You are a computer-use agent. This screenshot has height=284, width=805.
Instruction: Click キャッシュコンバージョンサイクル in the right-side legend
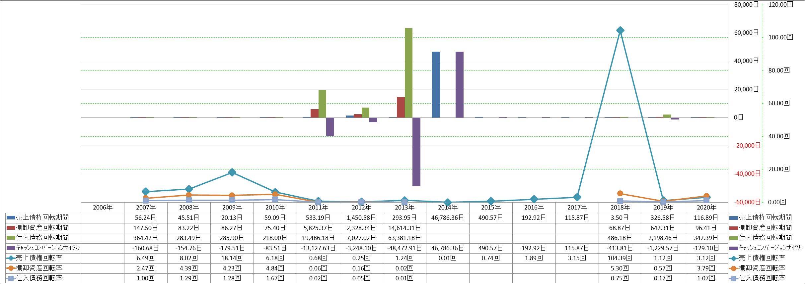(x=770, y=248)
